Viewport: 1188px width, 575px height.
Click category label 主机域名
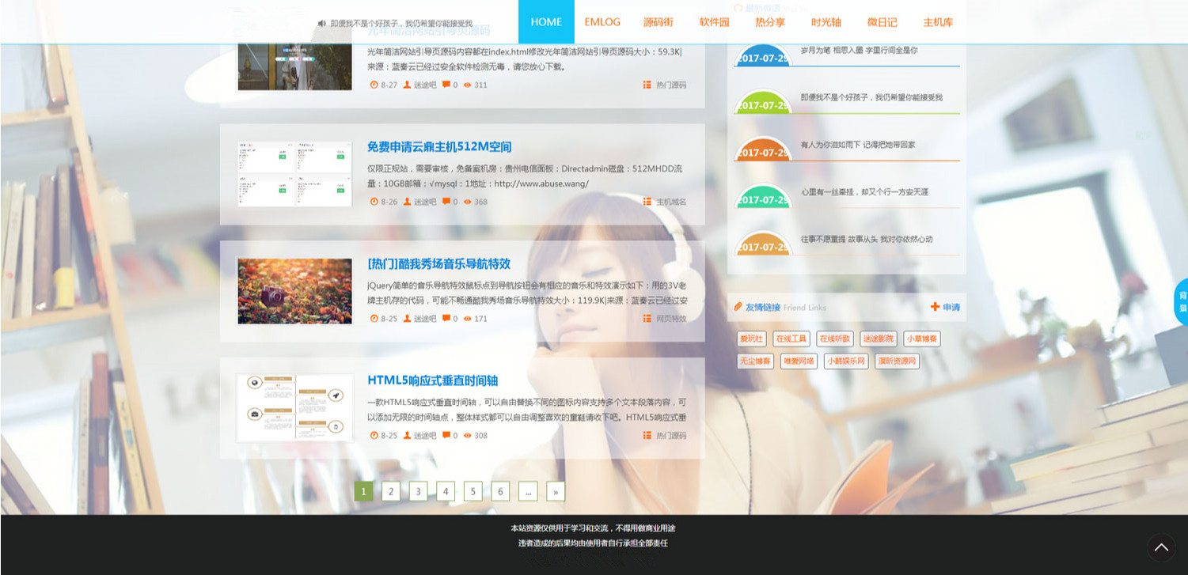(671, 202)
